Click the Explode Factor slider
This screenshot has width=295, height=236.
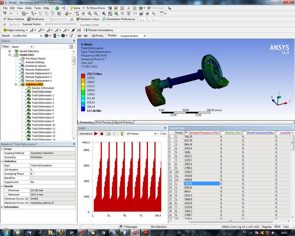coord(61,24)
